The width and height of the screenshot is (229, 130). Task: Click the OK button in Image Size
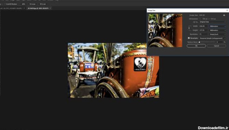click(196, 46)
